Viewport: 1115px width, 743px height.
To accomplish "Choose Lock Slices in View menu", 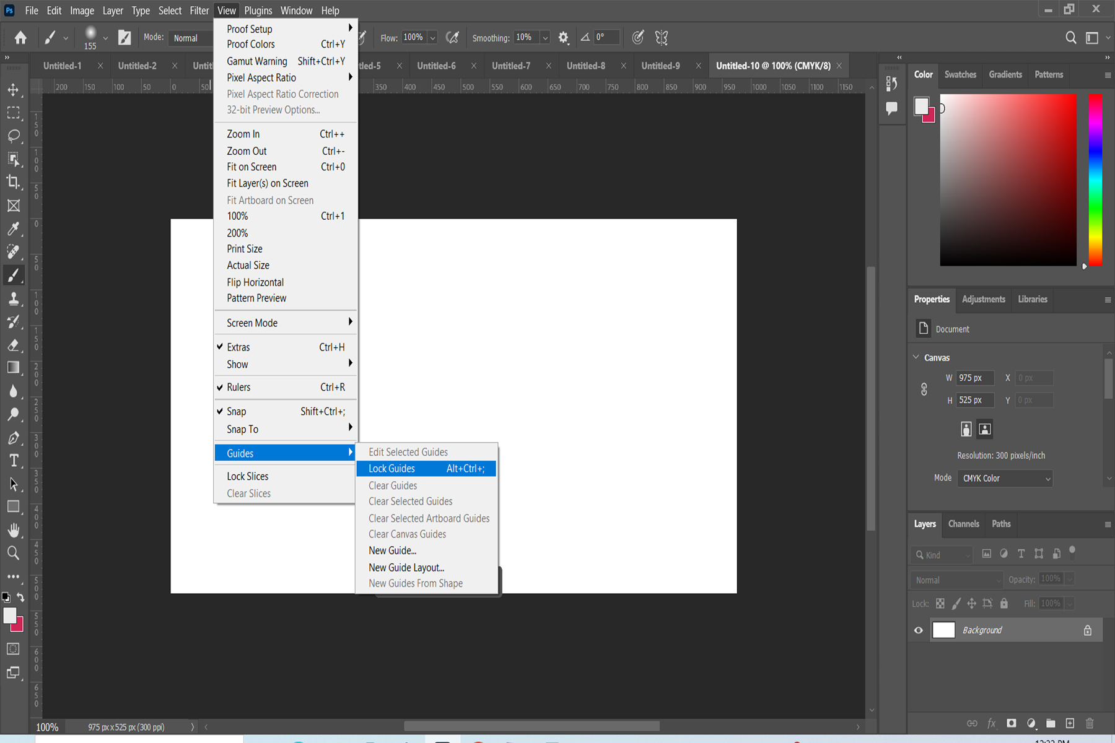I will [285, 476].
